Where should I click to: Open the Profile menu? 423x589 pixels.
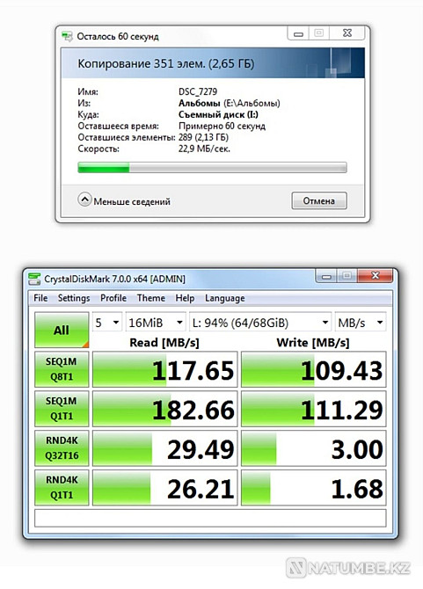113,298
